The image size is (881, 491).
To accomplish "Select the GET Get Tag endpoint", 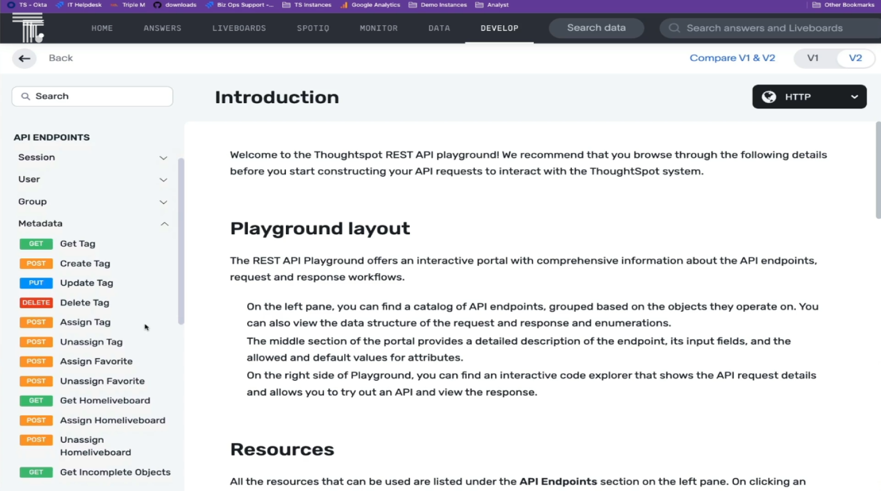I will coord(78,243).
